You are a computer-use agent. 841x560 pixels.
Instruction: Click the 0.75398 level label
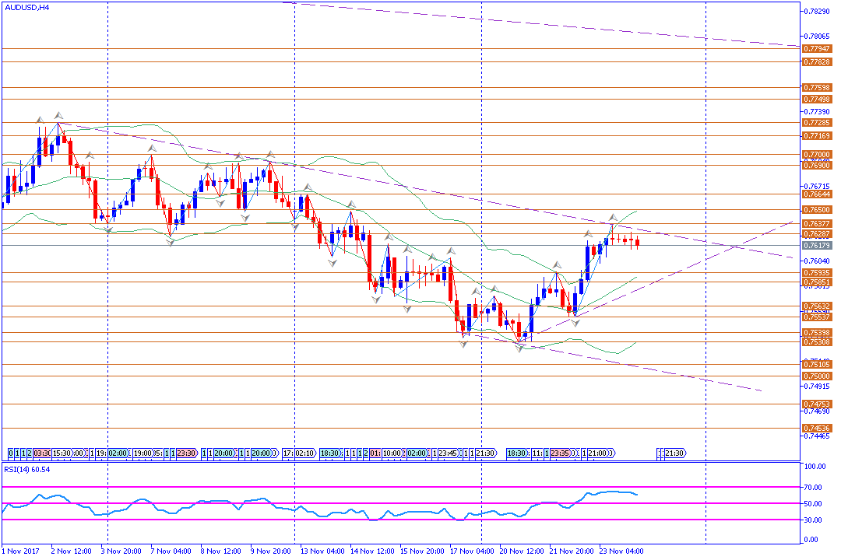817,333
